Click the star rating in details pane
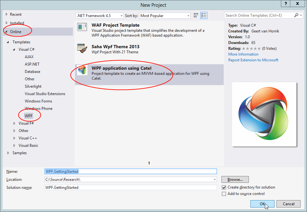 tap(251, 49)
